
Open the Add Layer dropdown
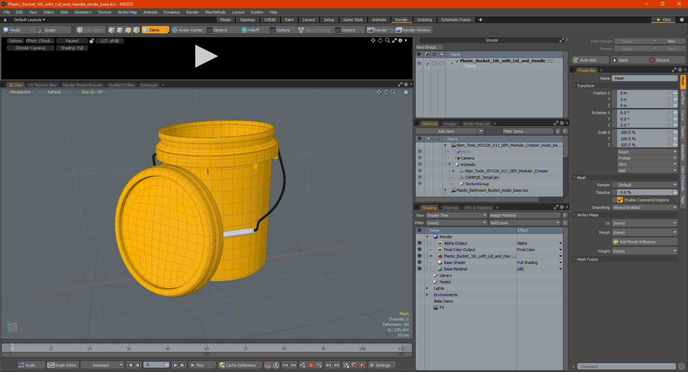525,223
